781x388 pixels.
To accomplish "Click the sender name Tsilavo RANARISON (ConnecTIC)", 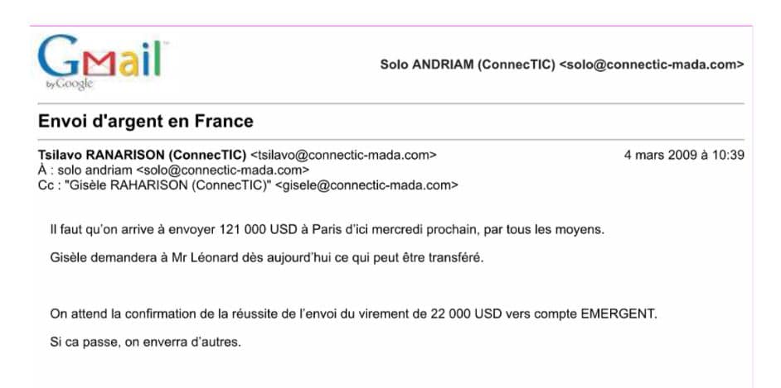I will coord(142,155).
